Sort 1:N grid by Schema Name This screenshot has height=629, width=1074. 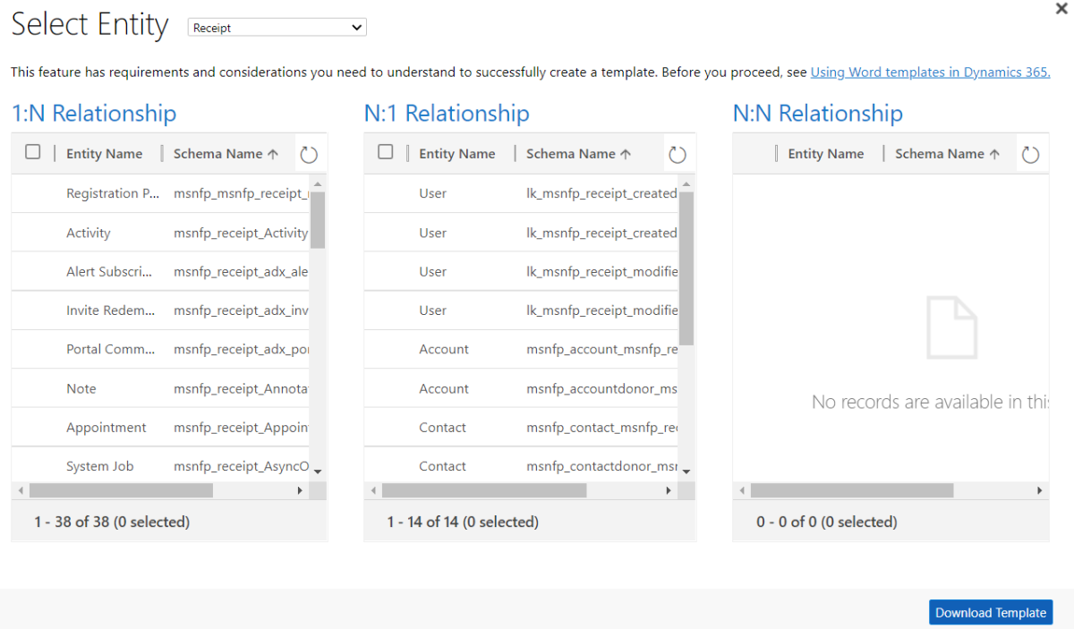pyautogui.click(x=226, y=154)
